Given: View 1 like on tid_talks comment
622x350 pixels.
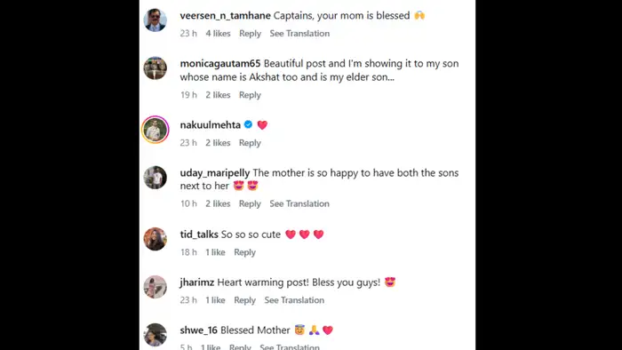Looking at the screenshot, I should pyautogui.click(x=215, y=252).
